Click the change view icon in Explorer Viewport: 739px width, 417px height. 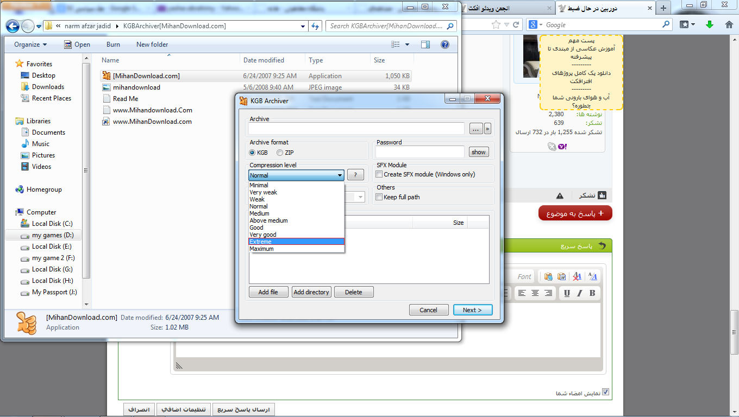(x=396, y=45)
